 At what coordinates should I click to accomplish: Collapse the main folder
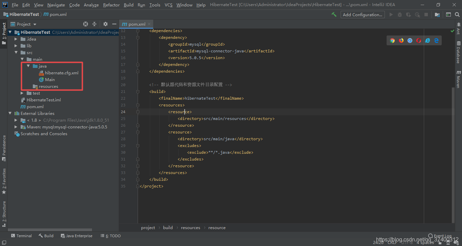click(22, 59)
